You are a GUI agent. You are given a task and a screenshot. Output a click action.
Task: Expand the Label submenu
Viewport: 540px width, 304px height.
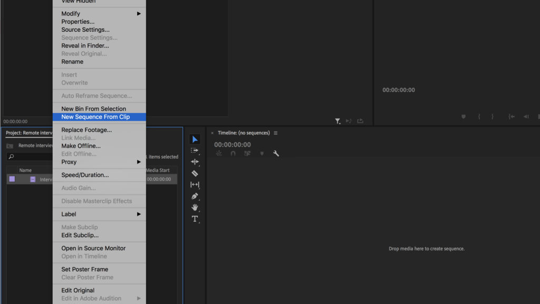pyautogui.click(x=99, y=214)
